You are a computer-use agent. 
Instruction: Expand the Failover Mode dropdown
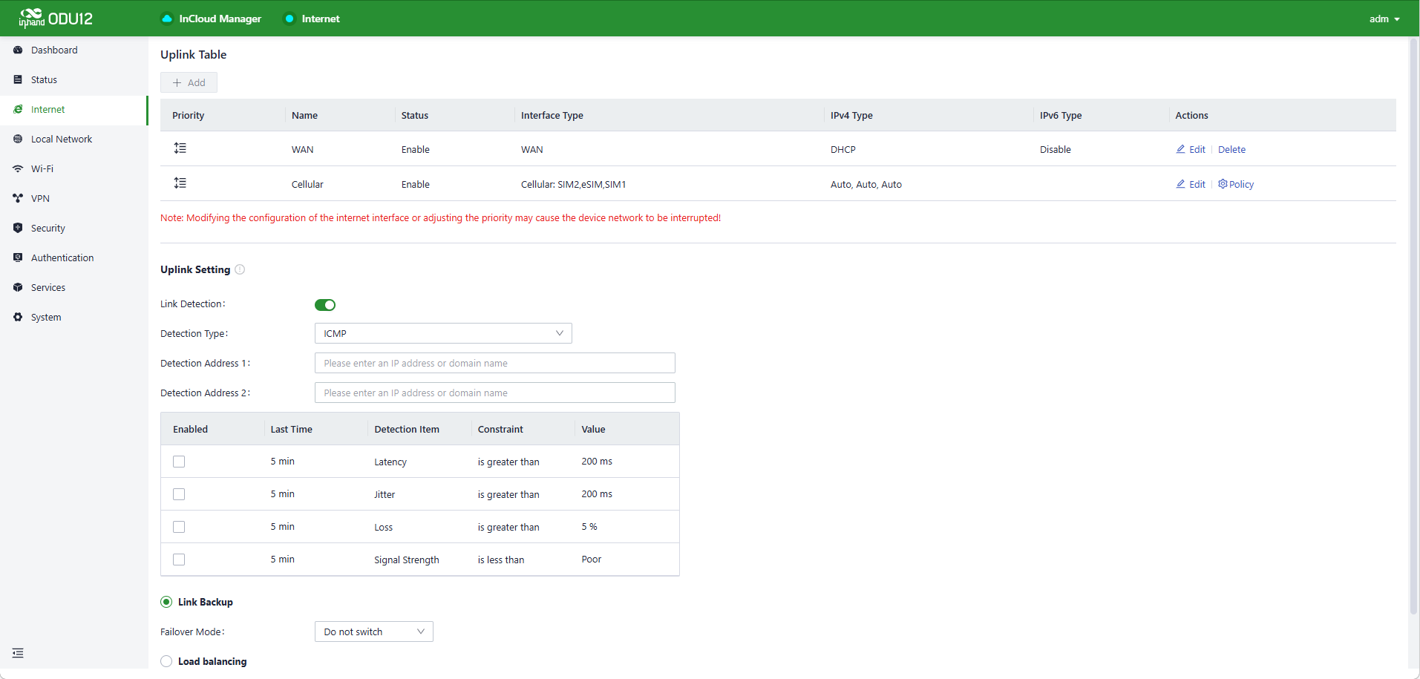373,632
